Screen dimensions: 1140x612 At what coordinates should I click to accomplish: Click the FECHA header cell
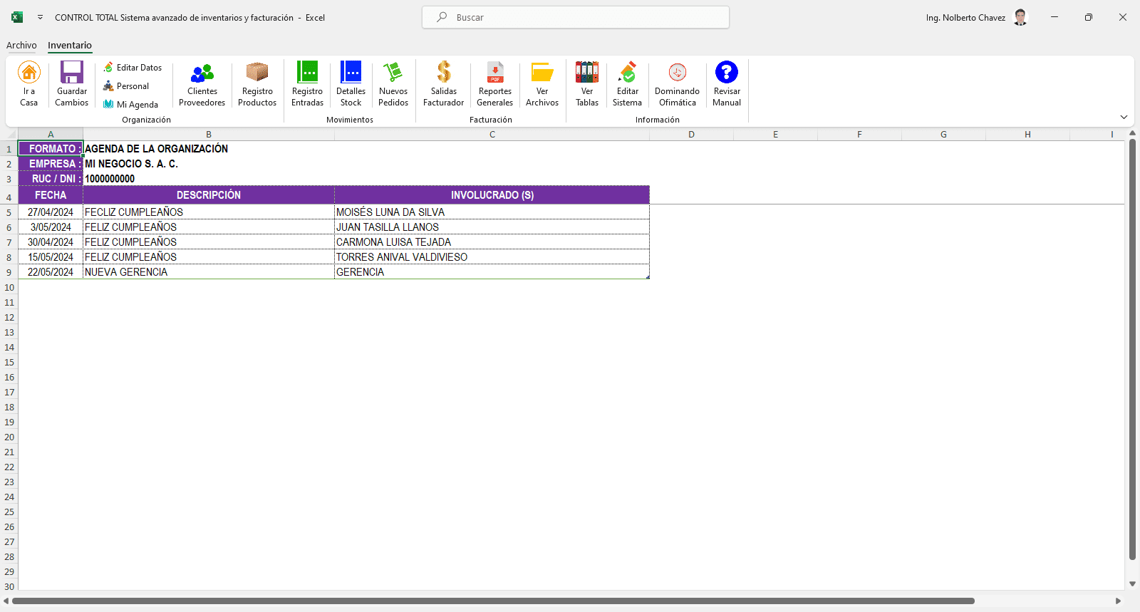coord(51,195)
